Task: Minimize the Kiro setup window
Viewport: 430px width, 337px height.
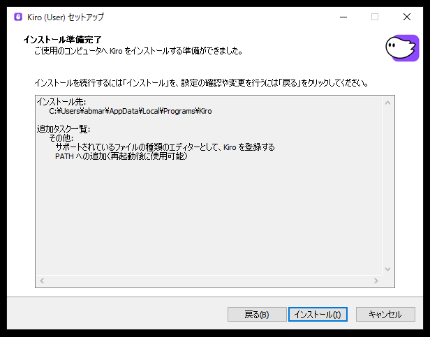Action: (342, 17)
